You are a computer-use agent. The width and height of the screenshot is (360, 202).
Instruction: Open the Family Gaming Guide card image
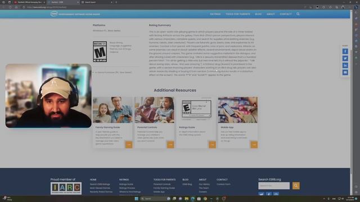pyautogui.click(x=112, y=110)
